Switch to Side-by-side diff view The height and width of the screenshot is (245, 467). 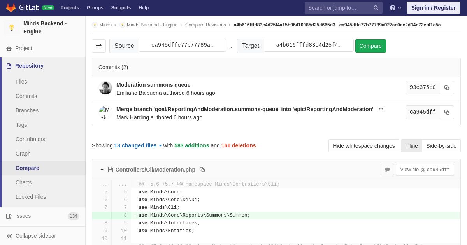(x=441, y=146)
